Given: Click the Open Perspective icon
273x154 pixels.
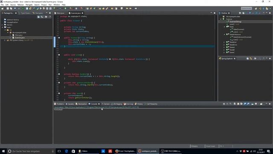Looking at the screenshot, I should [x=256, y=9].
